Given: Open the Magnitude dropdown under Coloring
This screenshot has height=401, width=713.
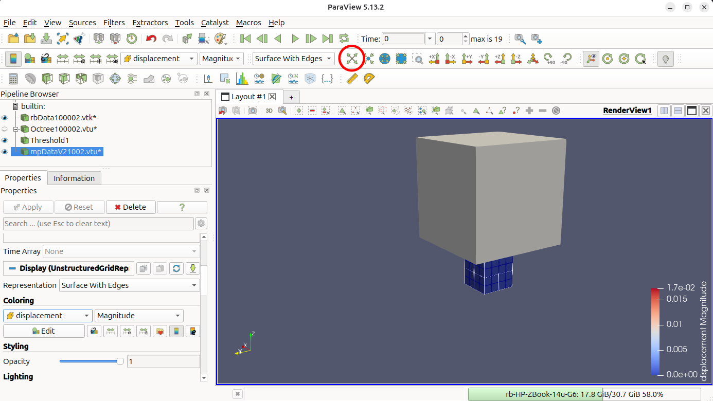Looking at the screenshot, I should [x=139, y=316].
